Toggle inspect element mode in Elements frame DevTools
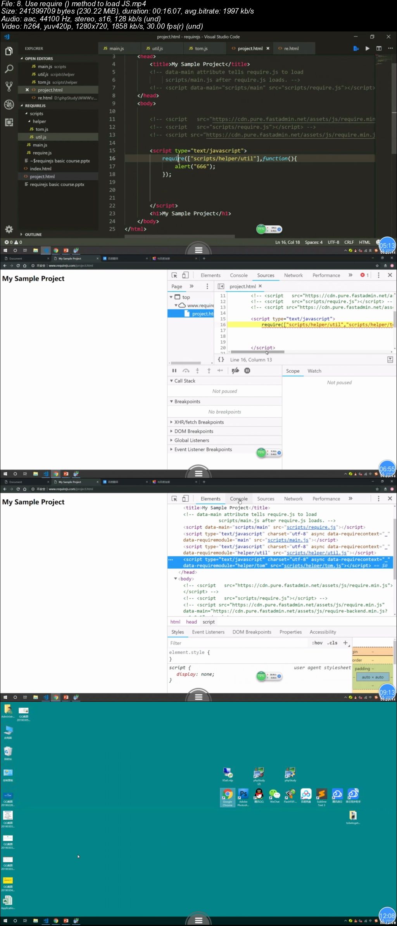 click(174, 499)
